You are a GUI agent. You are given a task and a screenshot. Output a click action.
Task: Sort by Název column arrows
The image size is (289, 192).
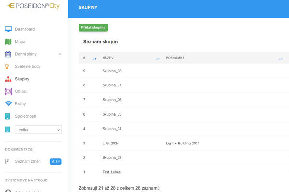[x=158, y=59]
